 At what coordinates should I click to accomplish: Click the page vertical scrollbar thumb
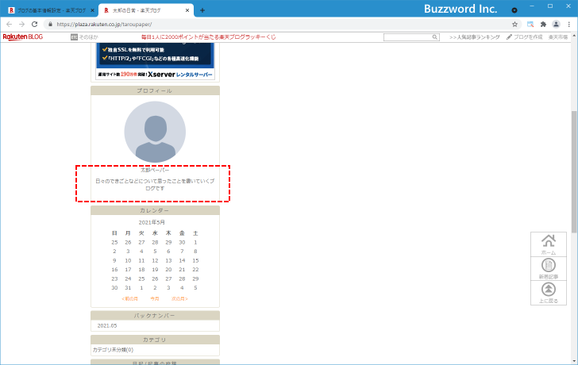click(x=574, y=171)
